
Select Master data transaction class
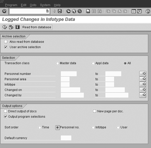(57, 63)
